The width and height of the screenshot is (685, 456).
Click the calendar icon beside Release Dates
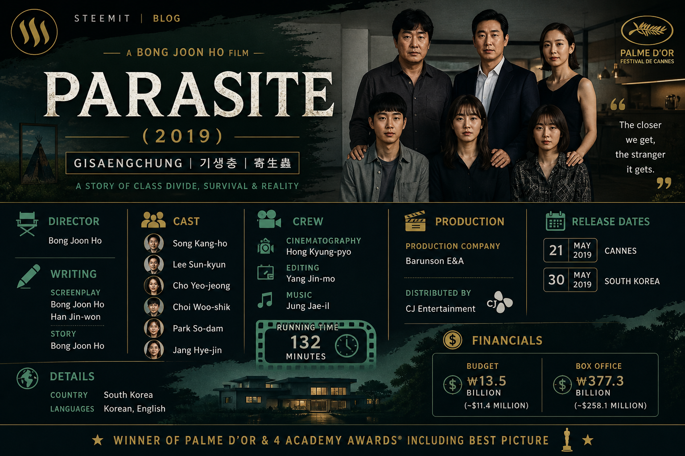click(555, 221)
